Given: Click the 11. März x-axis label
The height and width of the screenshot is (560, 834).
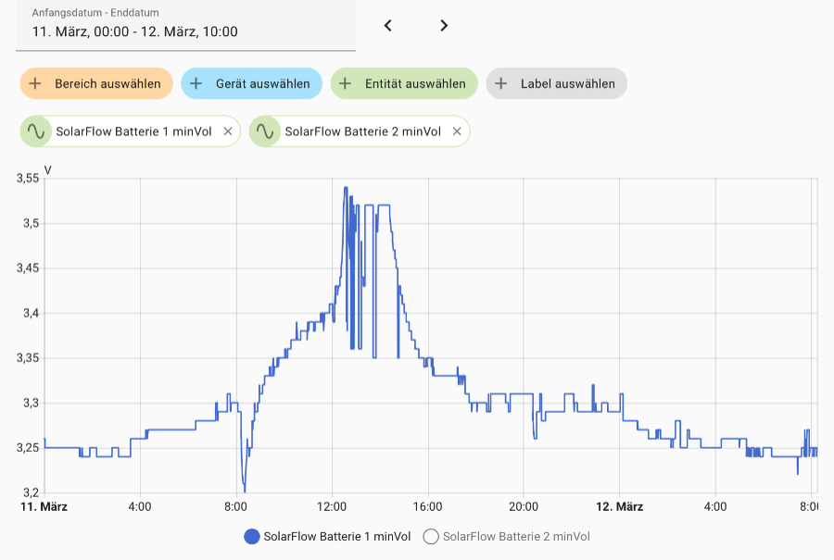Looking at the screenshot, I should 44,507.
